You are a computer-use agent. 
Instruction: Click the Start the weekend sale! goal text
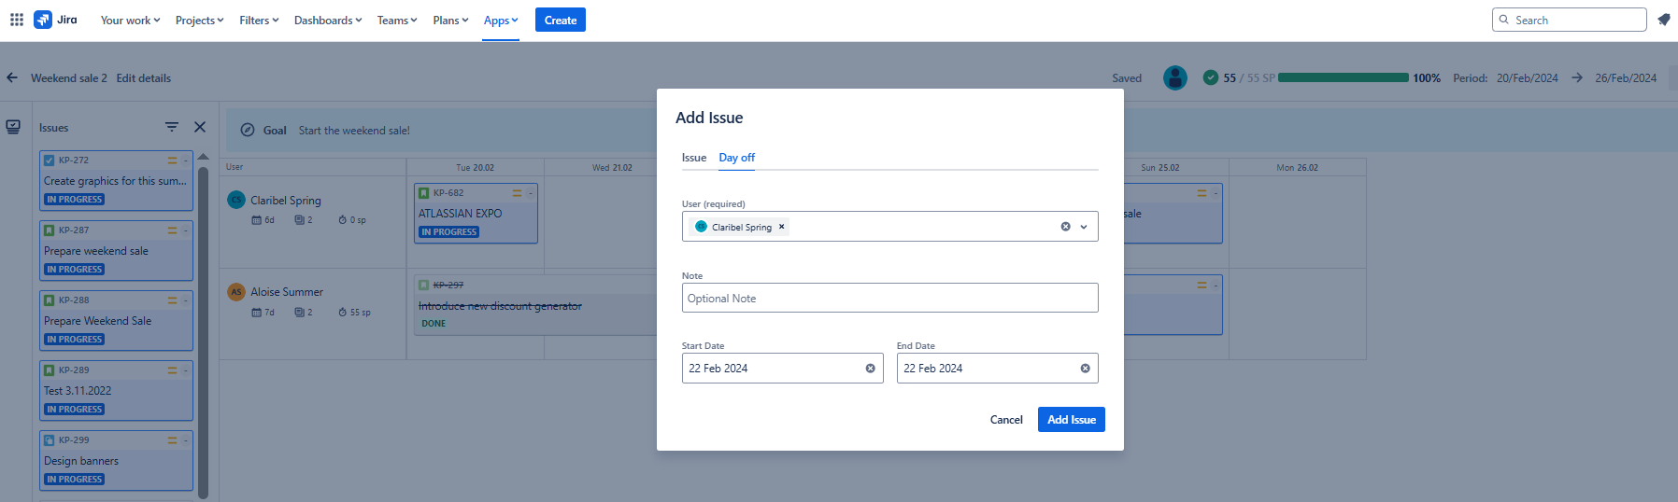point(354,131)
